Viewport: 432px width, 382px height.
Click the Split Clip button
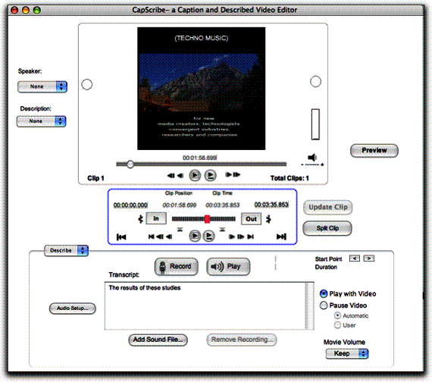tap(327, 228)
